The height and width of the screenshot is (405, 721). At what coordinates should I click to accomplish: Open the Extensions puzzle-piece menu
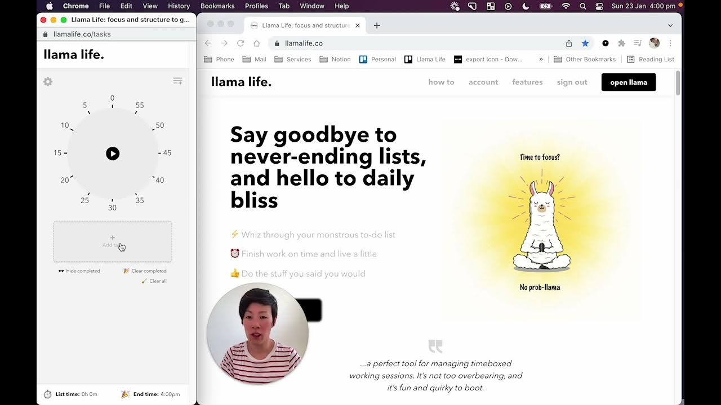coord(622,43)
